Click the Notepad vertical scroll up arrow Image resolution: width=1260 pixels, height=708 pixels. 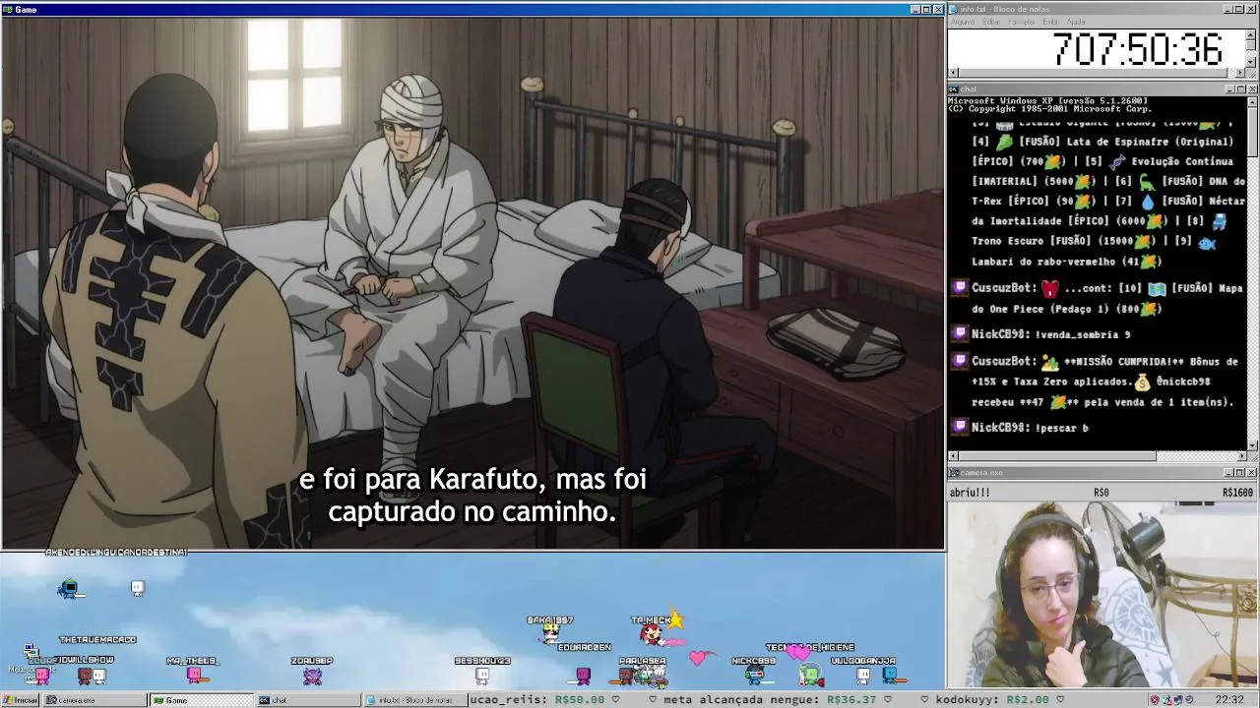[x=1251, y=35]
